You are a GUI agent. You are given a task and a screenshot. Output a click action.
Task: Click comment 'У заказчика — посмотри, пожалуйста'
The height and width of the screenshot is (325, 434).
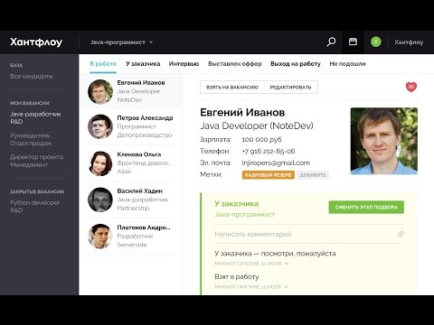pos(275,254)
